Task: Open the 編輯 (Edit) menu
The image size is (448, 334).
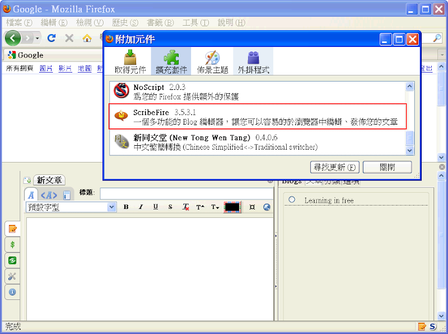Action: coord(54,22)
